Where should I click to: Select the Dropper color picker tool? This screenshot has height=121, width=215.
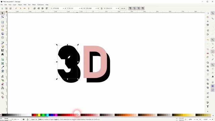(2, 67)
